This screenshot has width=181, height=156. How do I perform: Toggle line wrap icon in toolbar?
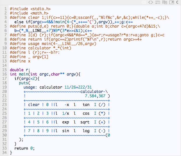pyautogui.click(x=158, y=2)
